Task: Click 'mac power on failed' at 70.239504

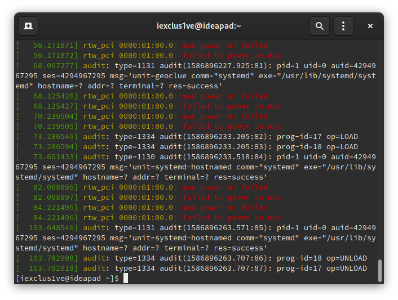Action: (x=225, y=117)
